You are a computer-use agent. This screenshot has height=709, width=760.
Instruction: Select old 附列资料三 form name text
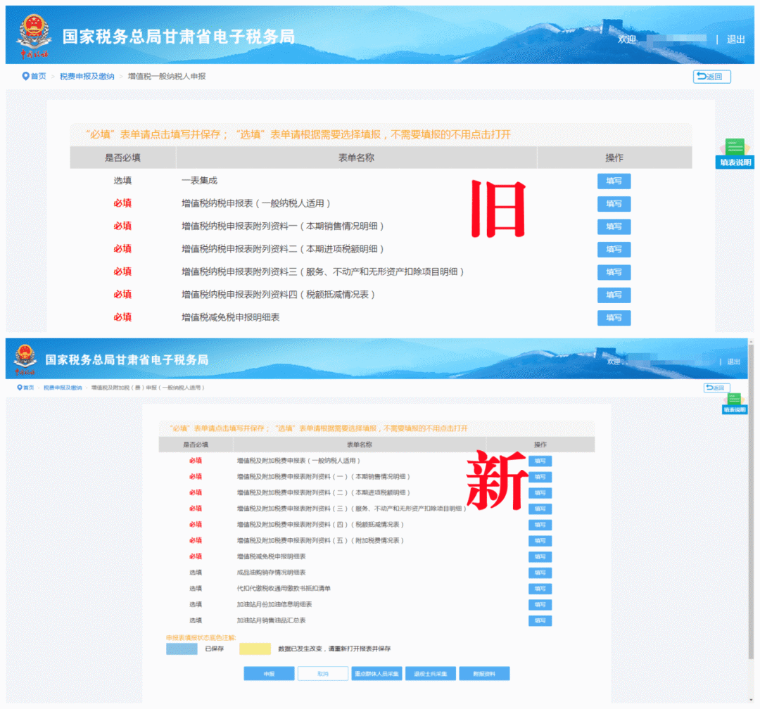(x=323, y=272)
